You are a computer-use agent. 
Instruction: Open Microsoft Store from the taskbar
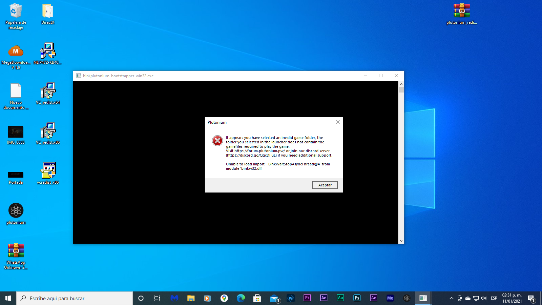[257, 298]
